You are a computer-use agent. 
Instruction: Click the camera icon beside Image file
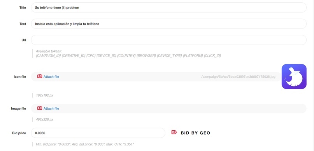click(x=40, y=108)
